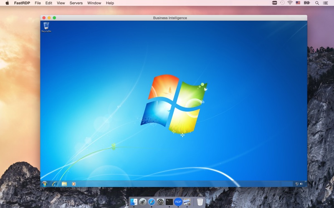Open the File menu
The width and height of the screenshot is (334, 208).
click(38, 3)
